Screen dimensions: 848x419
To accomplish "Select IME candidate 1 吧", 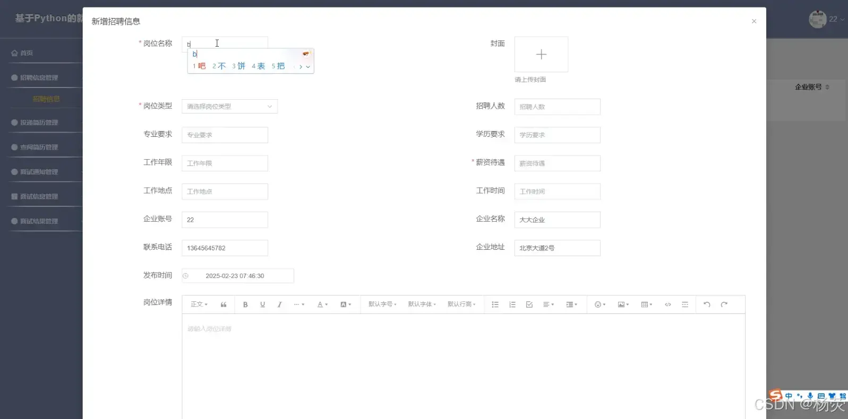I will click(199, 66).
